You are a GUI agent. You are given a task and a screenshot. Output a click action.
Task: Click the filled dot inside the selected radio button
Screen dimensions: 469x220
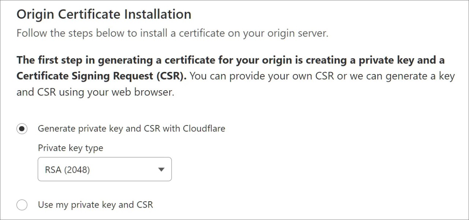[x=22, y=129]
